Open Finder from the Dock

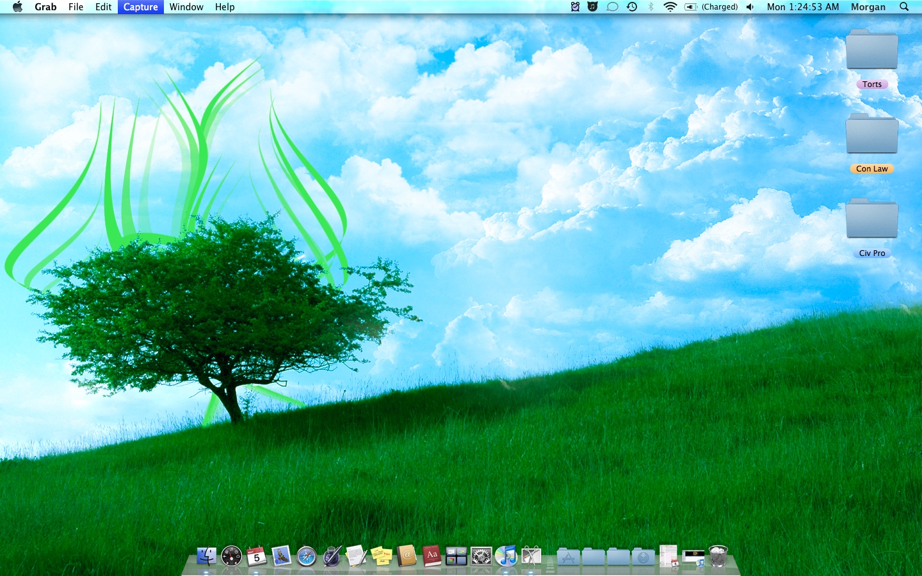(x=206, y=556)
